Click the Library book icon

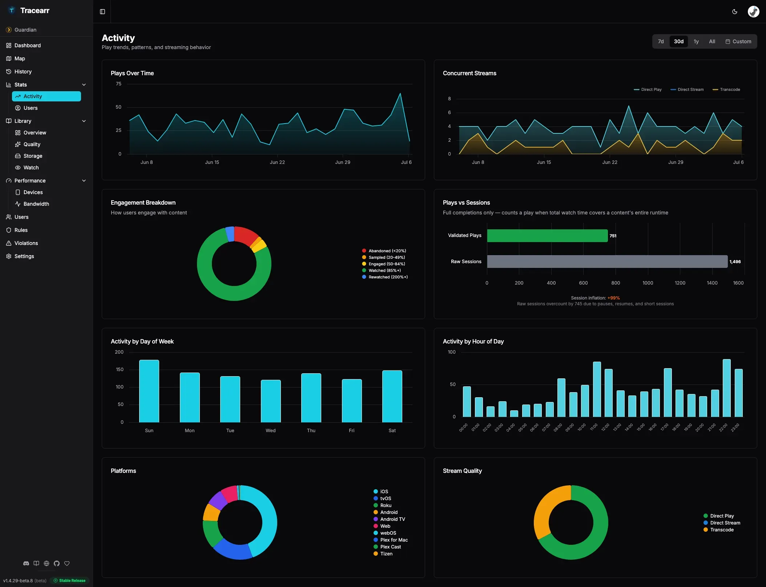click(x=9, y=121)
